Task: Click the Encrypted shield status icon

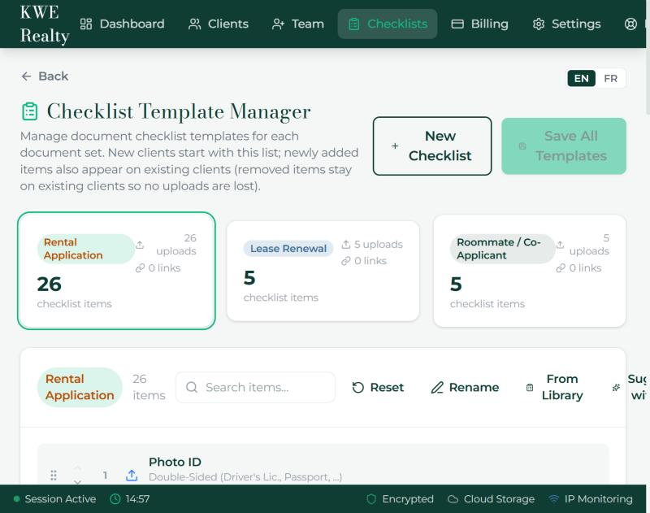Action: pos(371,499)
